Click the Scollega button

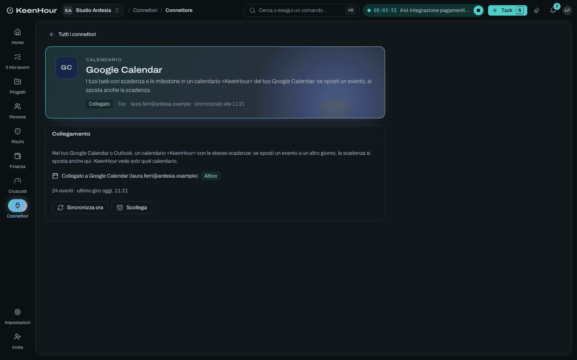[132, 208]
